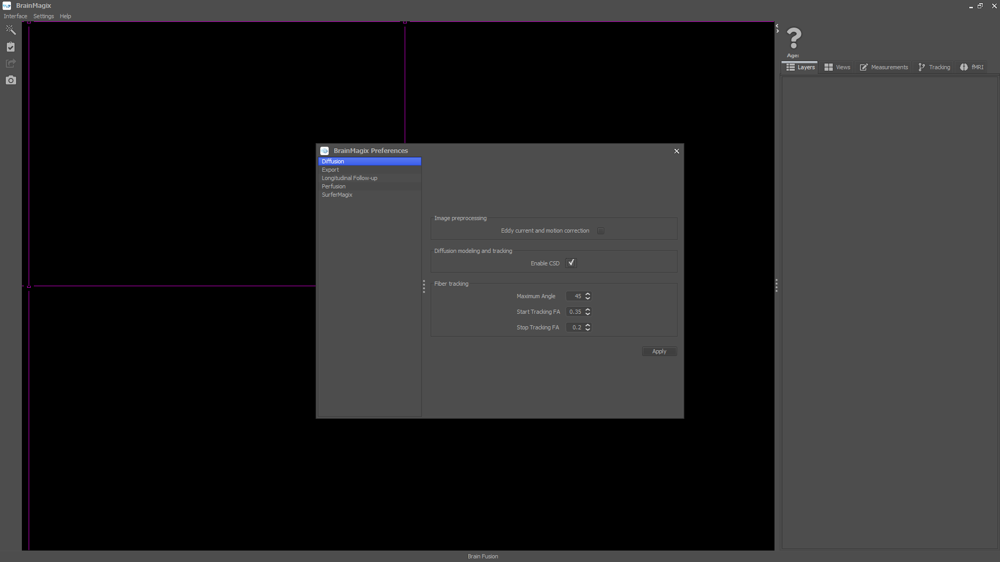Open the Help menu
1000x562 pixels.
65,16
